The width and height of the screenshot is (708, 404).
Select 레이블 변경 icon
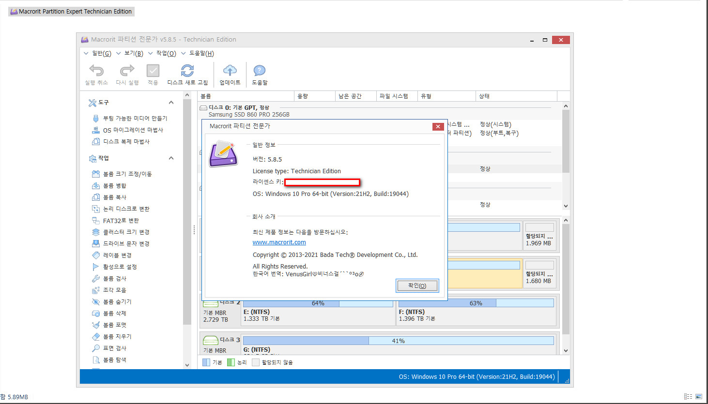(96, 255)
